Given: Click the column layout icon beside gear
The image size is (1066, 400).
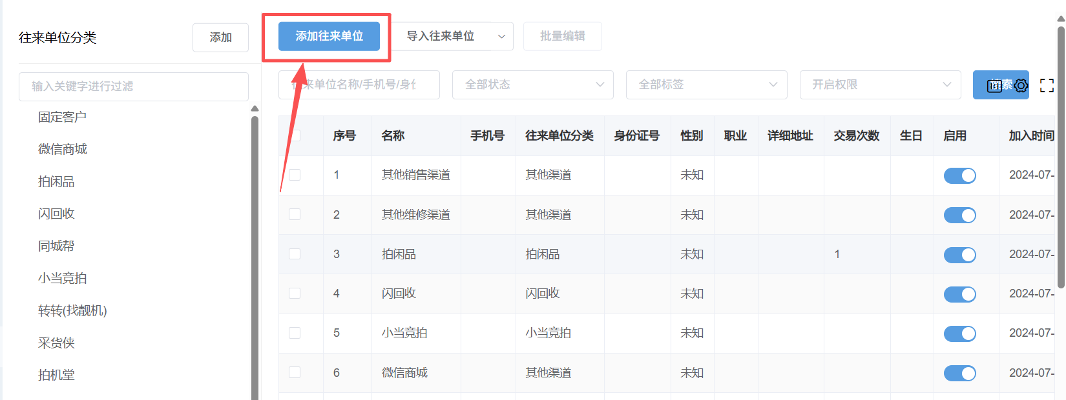Looking at the screenshot, I should pos(995,86).
